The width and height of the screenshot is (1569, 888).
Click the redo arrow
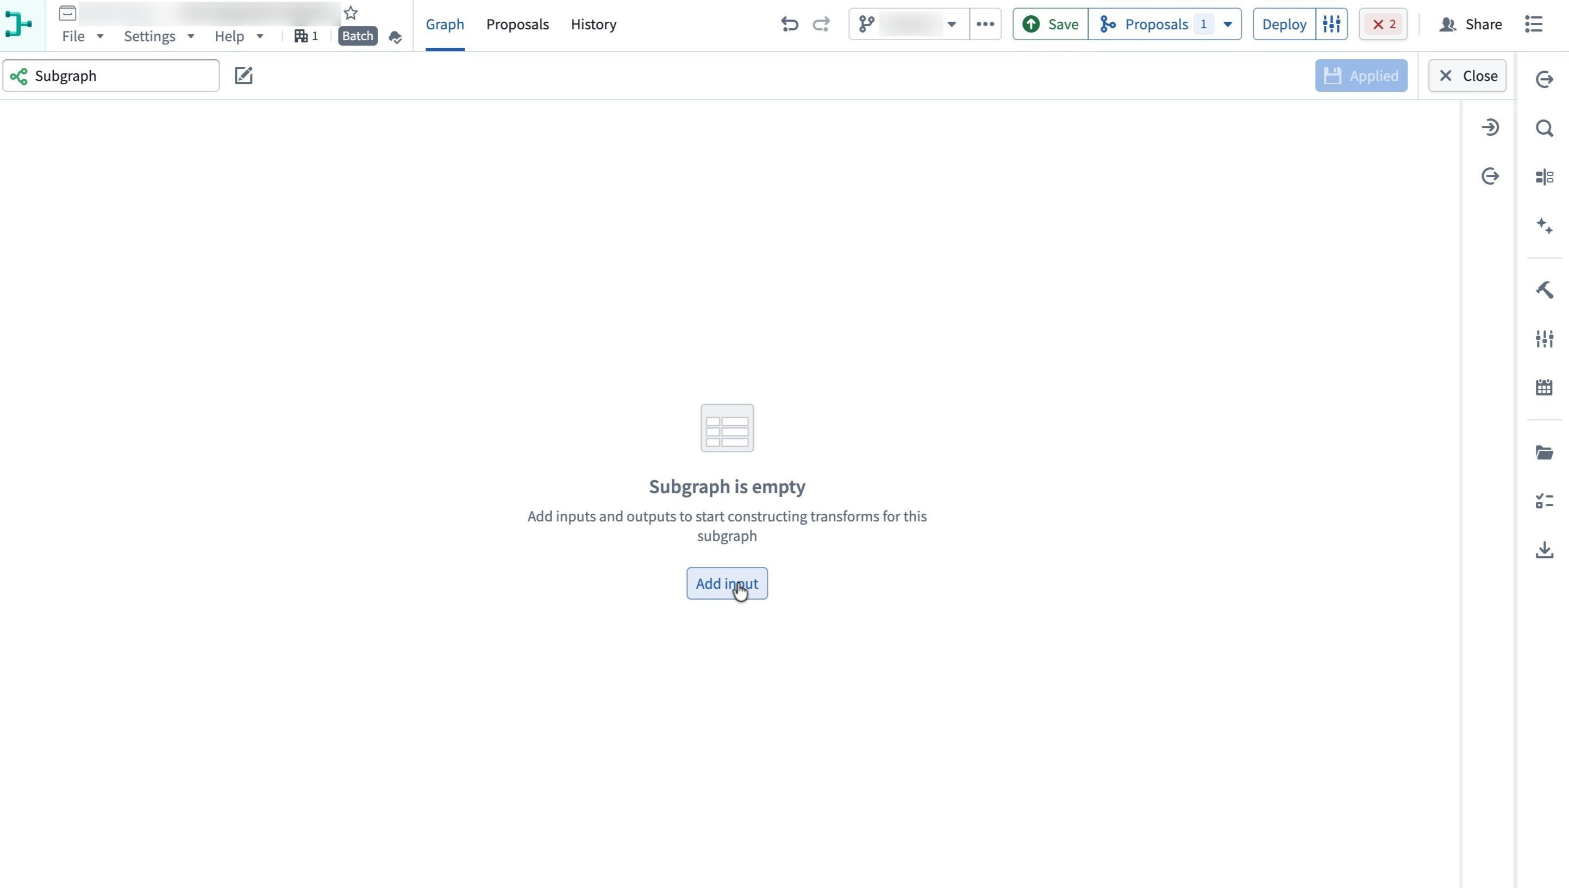pyautogui.click(x=821, y=24)
